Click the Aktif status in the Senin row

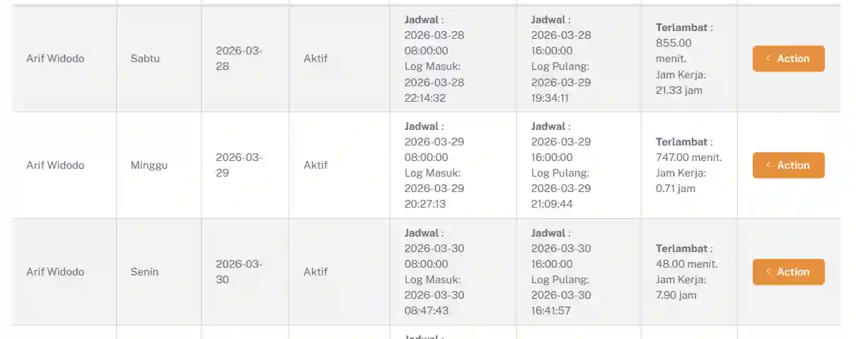coord(316,272)
